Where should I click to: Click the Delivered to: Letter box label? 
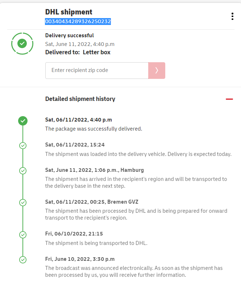tap(78, 52)
